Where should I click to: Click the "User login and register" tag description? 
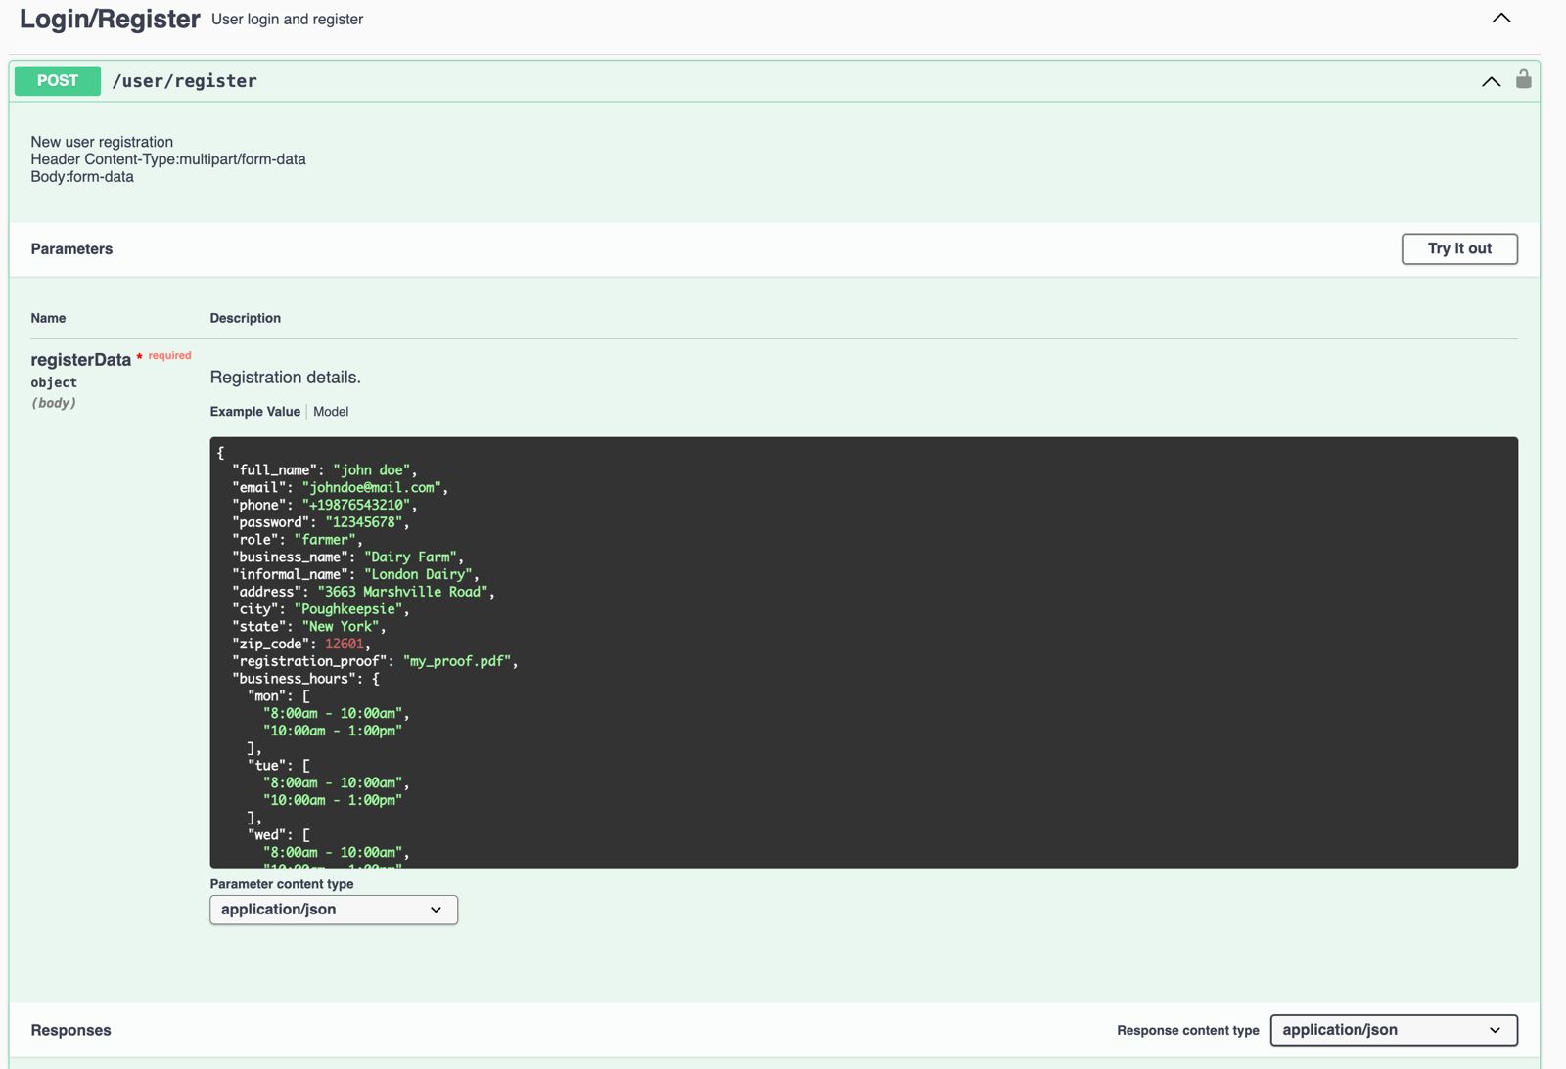pyautogui.click(x=287, y=20)
